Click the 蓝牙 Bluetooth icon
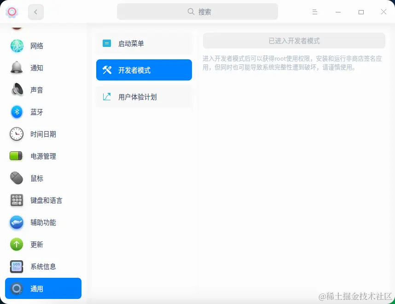395x304 pixels. 16,112
